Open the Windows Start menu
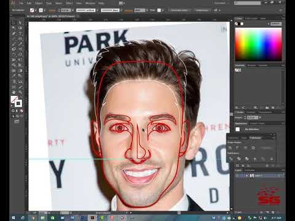This screenshot has width=295, height=221. pyautogui.click(x=14, y=218)
